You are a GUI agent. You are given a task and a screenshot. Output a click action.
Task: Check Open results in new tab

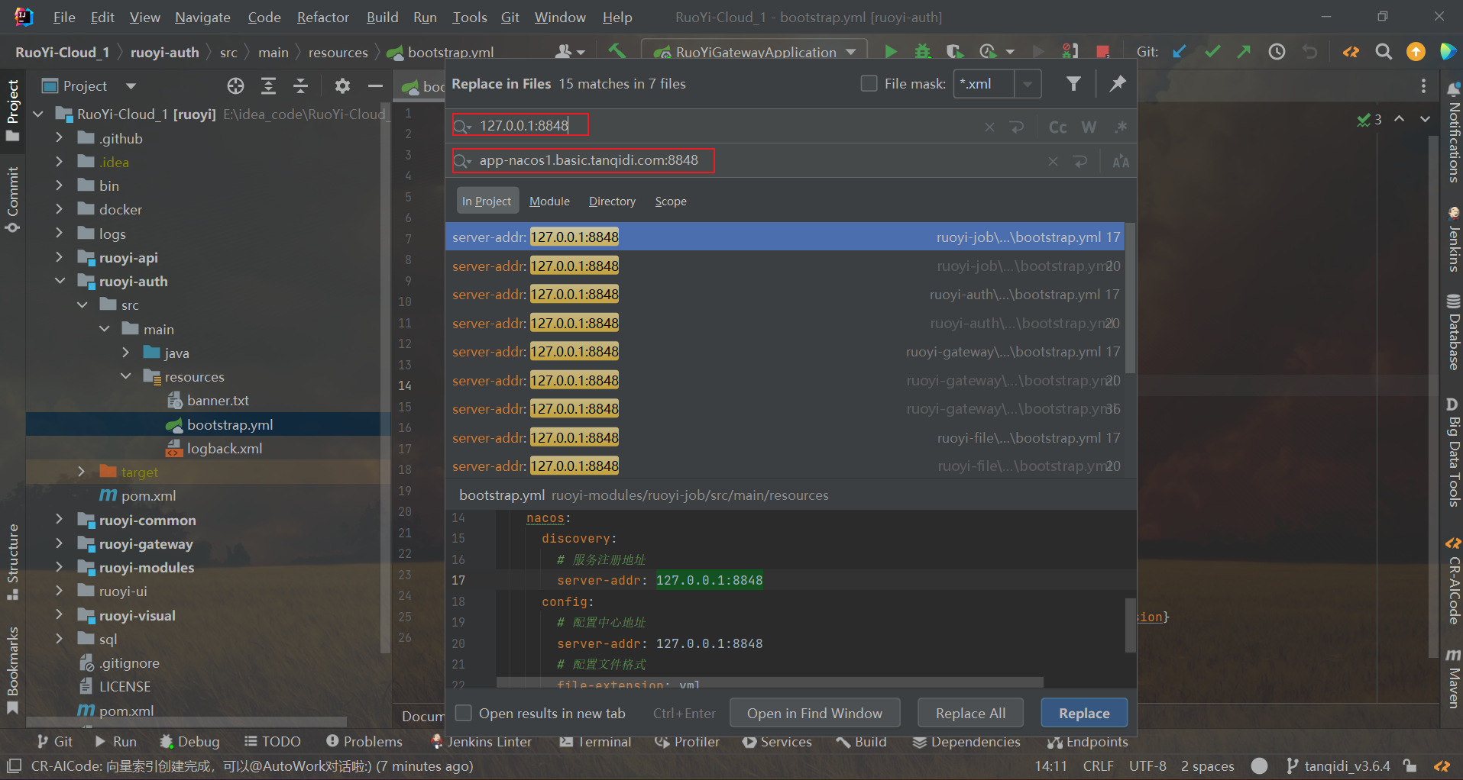[463, 713]
